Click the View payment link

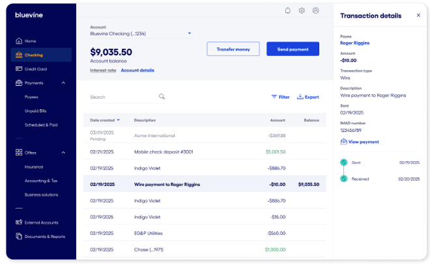360,142
